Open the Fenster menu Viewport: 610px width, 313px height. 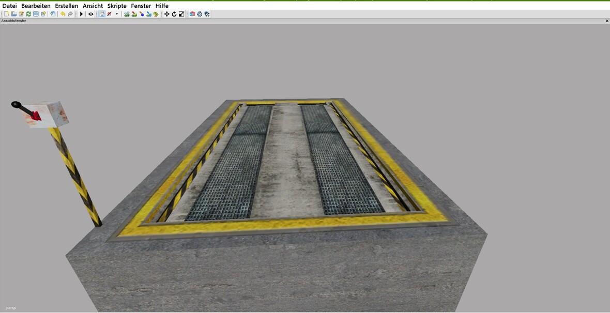[141, 6]
